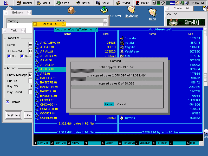Click the Run file input field
Screen dimensions: 208x156
pyautogui.click(x=30, y=81)
